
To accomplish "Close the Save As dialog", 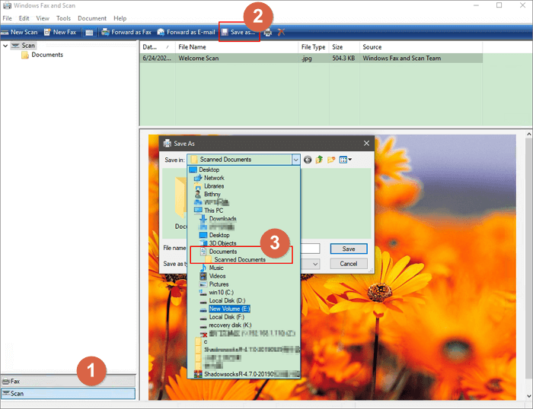I will pyautogui.click(x=366, y=143).
